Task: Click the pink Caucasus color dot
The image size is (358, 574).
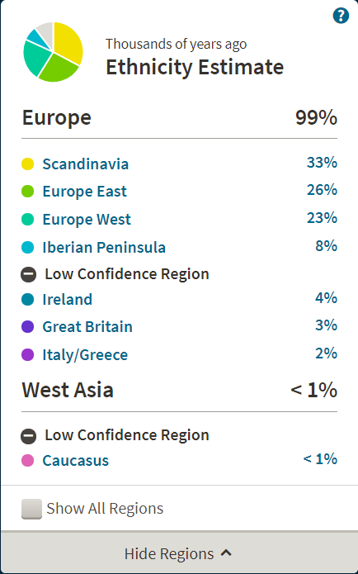Action: tap(28, 461)
